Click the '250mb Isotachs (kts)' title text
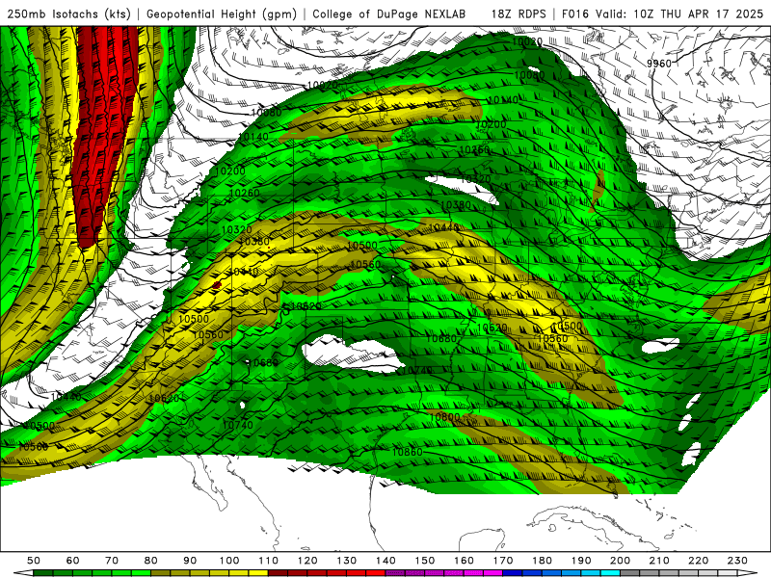The height and width of the screenshot is (578, 771). point(68,13)
